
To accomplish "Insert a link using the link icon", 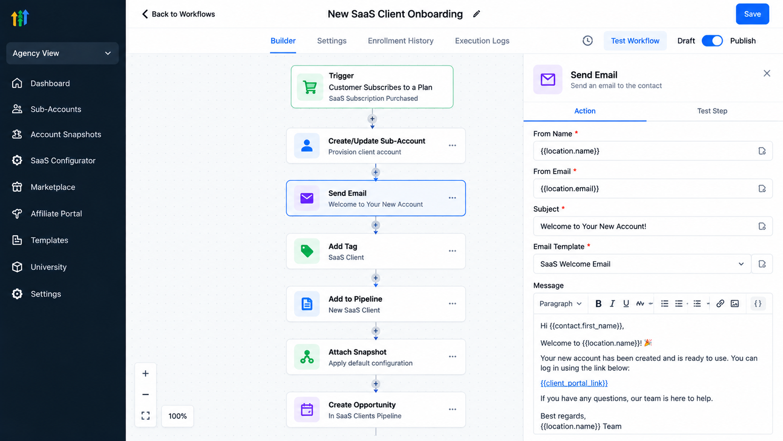I will coord(720,304).
